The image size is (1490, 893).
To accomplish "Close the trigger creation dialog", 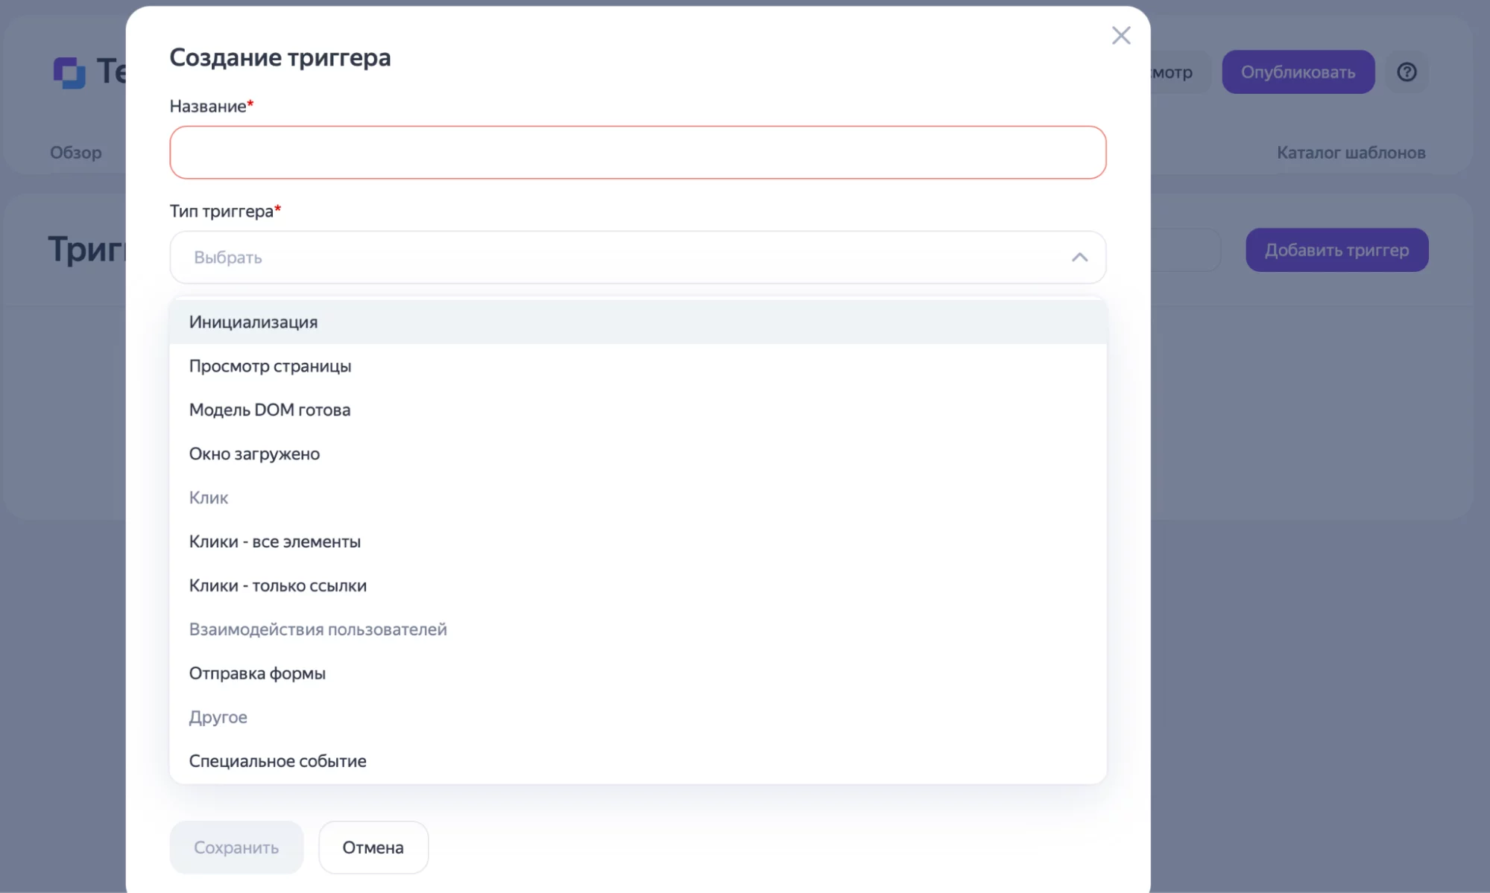I will point(1120,36).
